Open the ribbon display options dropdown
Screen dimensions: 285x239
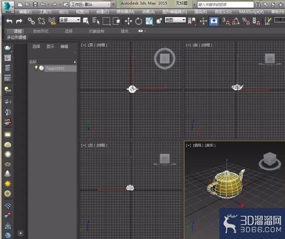(x=142, y=31)
